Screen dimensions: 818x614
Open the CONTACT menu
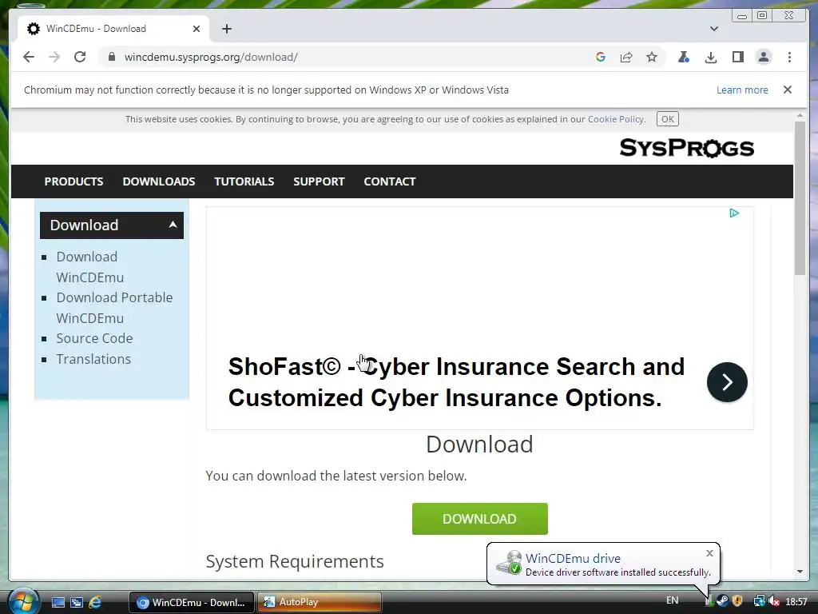pyautogui.click(x=390, y=181)
